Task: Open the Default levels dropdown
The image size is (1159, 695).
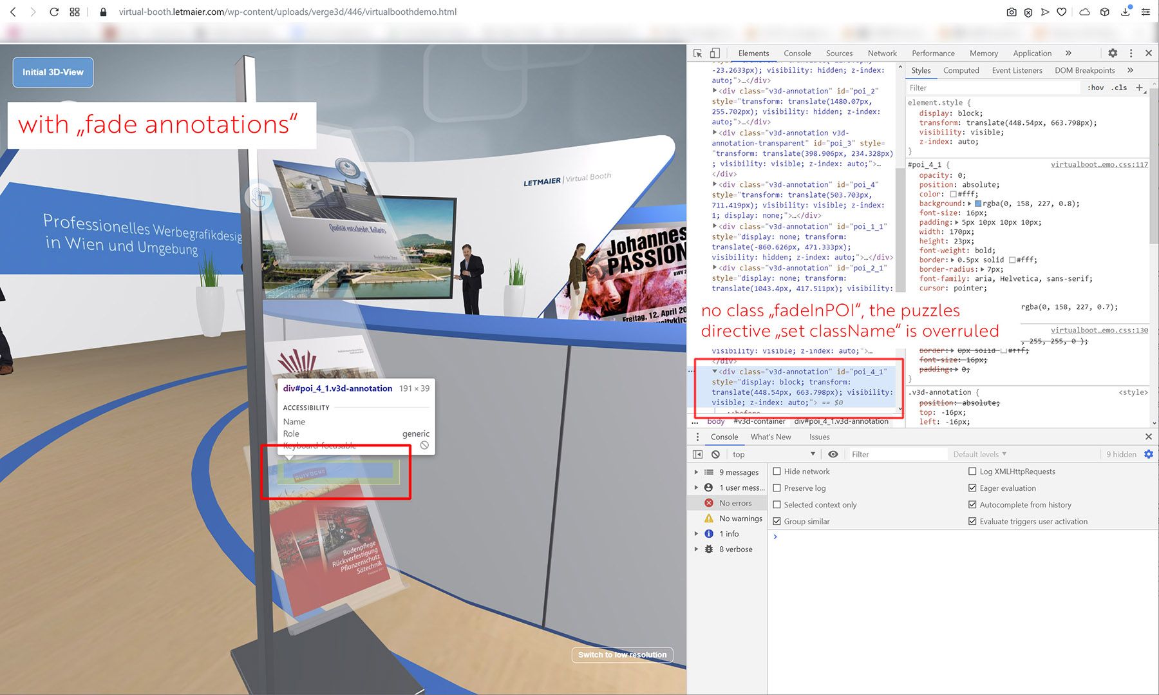Action: click(979, 454)
